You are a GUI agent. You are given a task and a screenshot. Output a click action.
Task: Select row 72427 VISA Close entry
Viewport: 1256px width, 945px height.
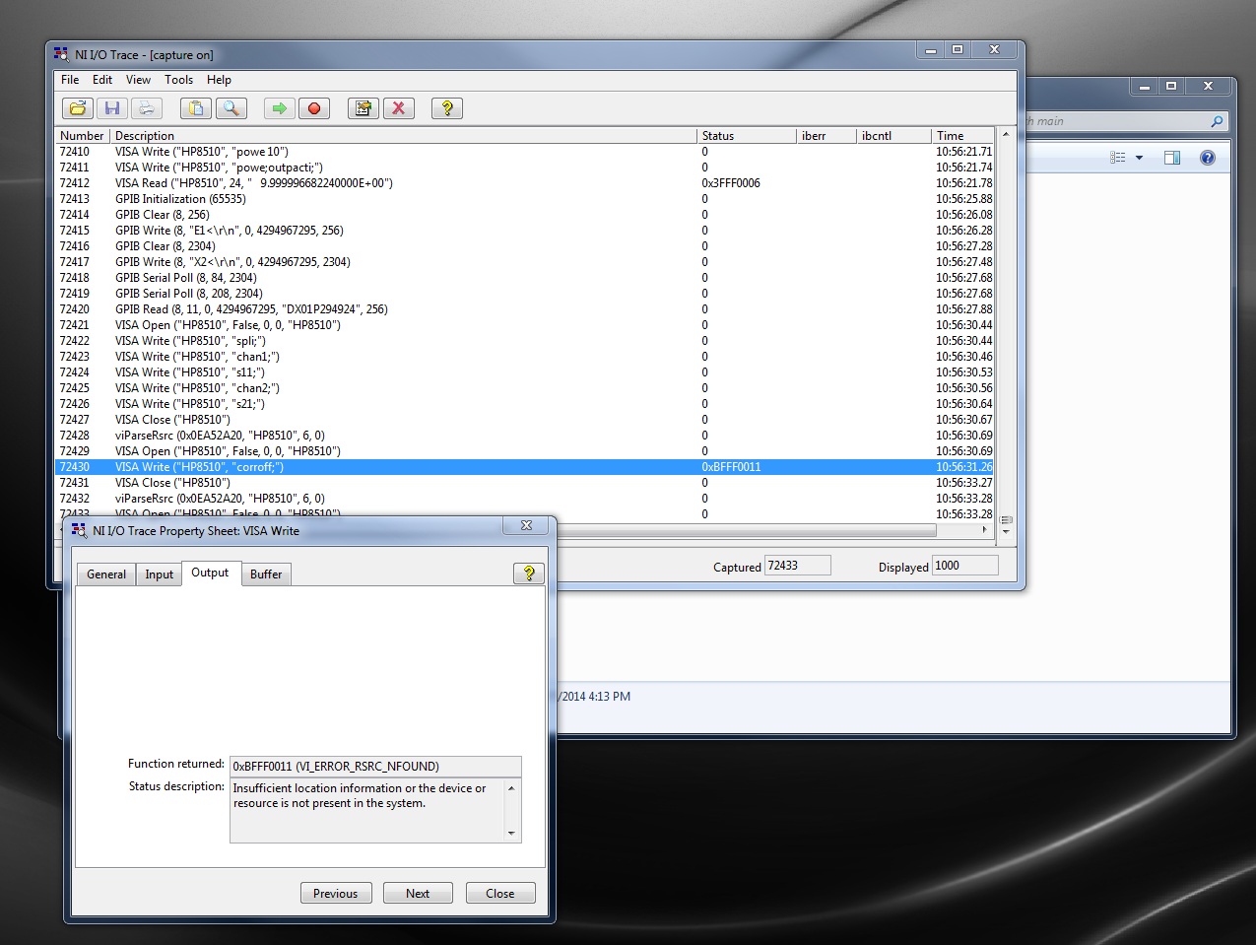pos(524,420)
